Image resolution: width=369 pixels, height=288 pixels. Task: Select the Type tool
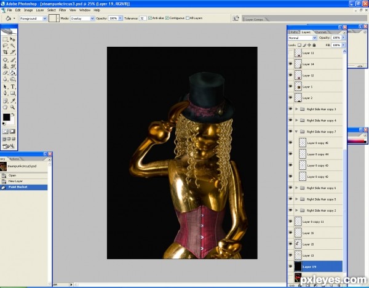[12, 87]
